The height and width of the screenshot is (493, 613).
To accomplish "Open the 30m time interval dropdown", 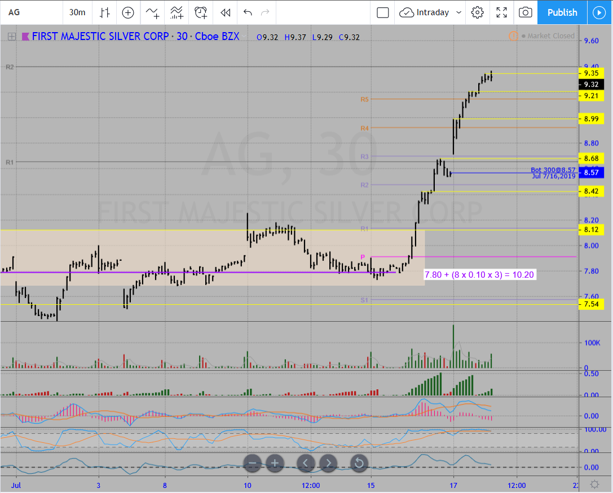I will tap(77, 12).
